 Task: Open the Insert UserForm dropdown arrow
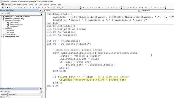(x=7, y=8)
